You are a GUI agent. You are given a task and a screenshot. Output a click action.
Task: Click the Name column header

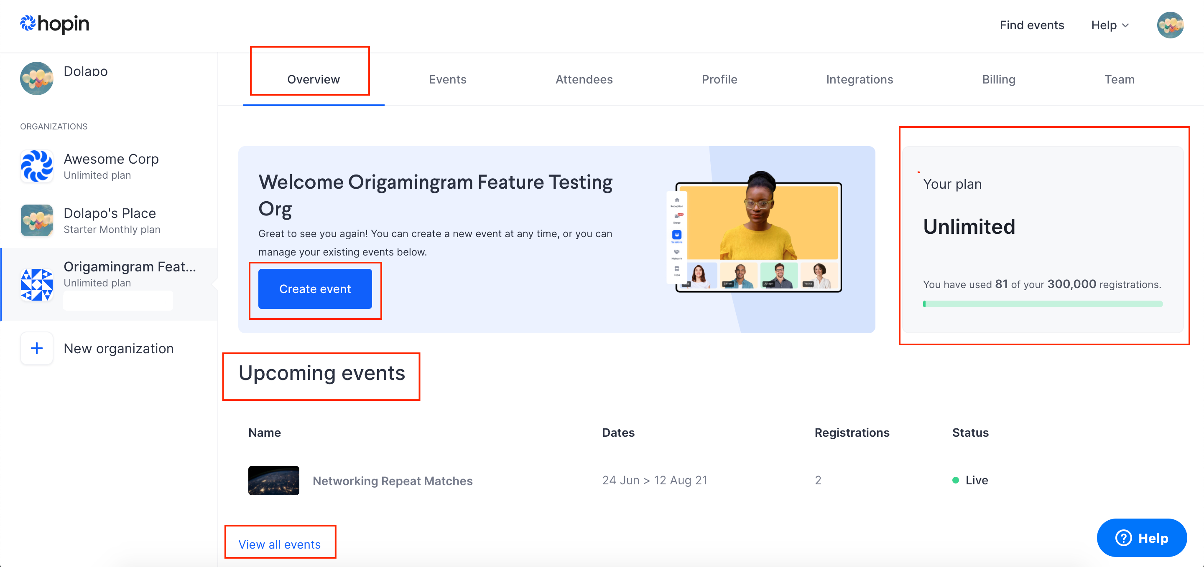(264, 433)
